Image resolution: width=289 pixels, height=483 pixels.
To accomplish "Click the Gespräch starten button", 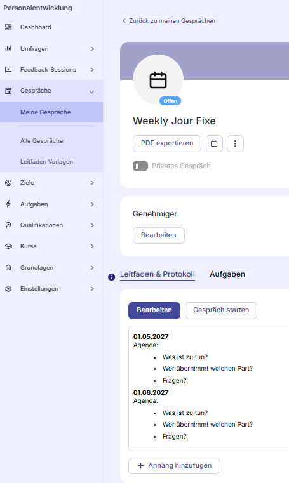I will 221,310.
